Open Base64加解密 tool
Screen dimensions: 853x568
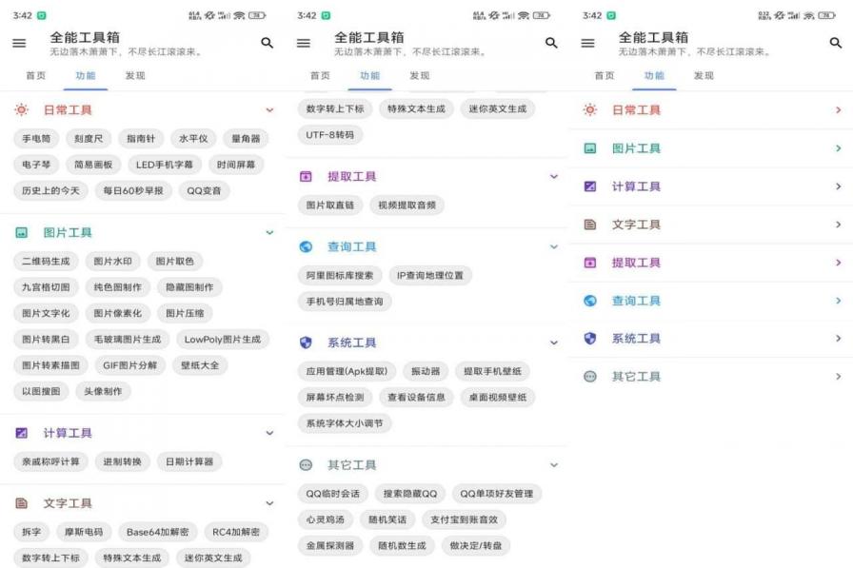coord(158,532)
